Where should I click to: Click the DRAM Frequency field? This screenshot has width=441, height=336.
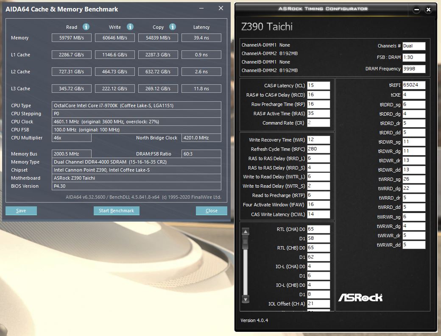(x=414, y=69)
